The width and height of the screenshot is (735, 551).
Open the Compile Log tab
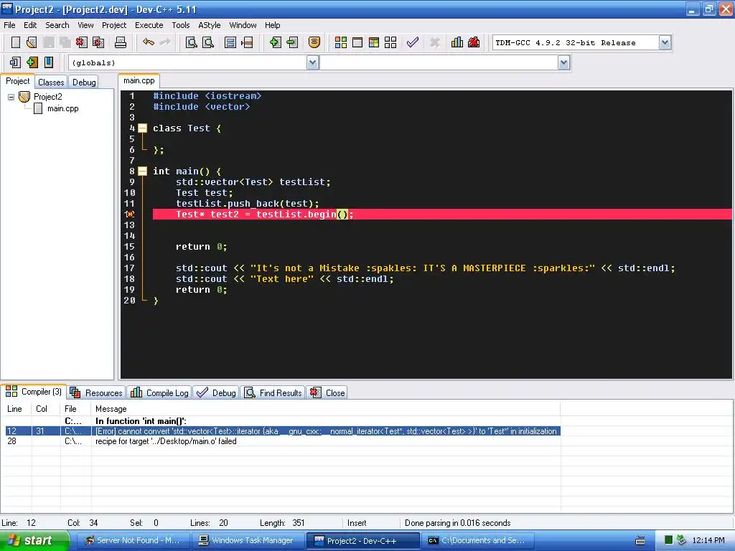(x=160, y=392)
